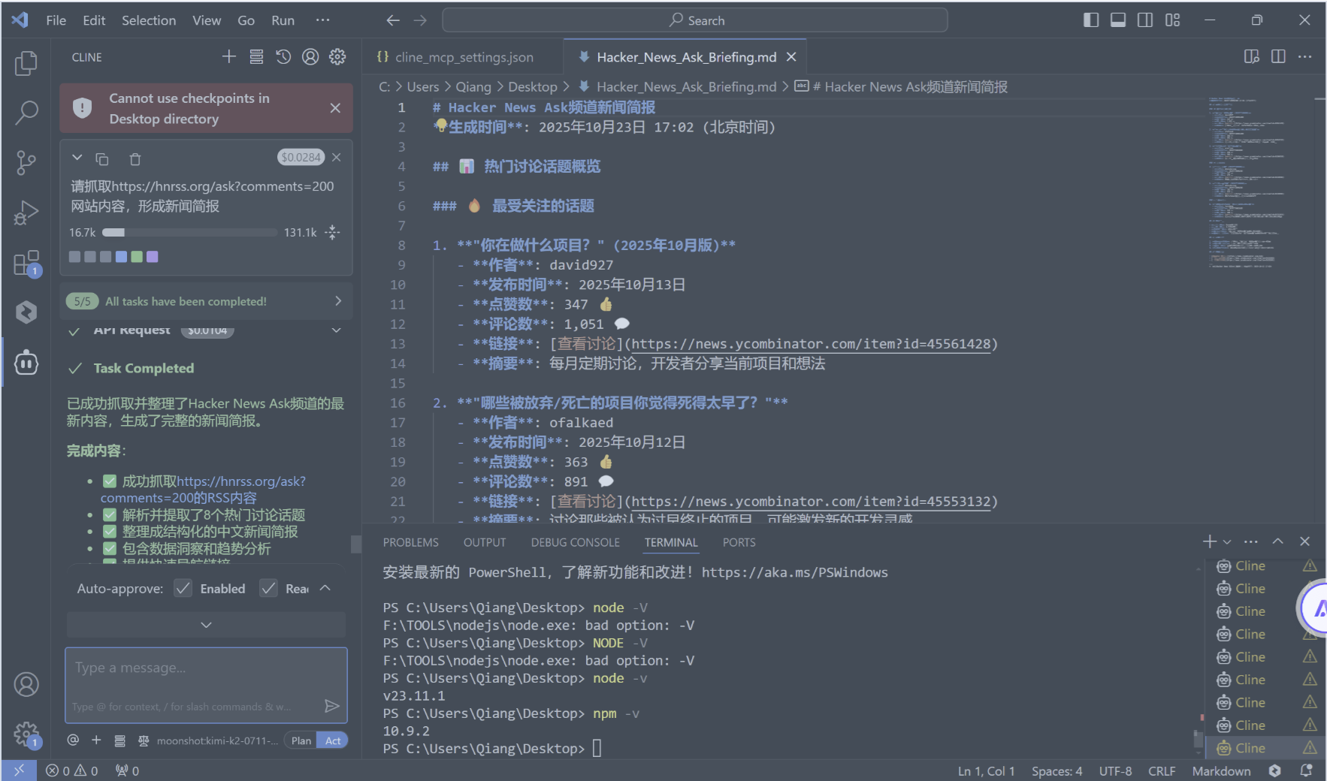Switch Cline to Act mode
Image resolution: width=1327 pixels, height=781 pixels.
(x=333, y=740)
